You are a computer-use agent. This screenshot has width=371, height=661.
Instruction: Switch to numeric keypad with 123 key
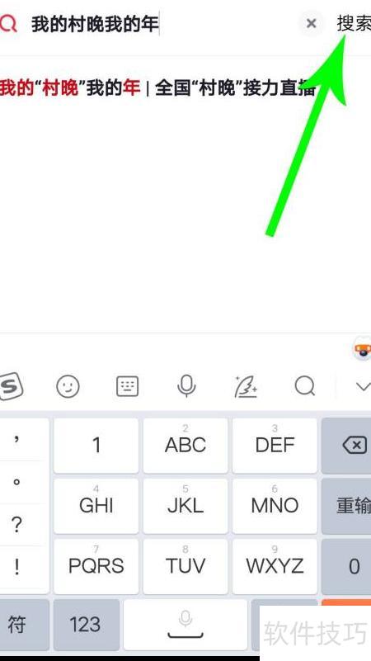point(87,625)
